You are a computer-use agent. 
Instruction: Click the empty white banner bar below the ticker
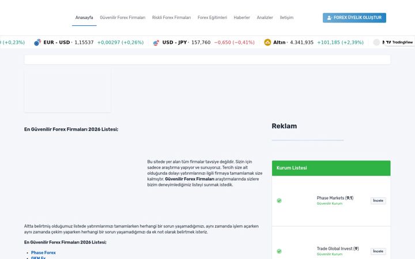pyautogui.click(x=207, y=60)
